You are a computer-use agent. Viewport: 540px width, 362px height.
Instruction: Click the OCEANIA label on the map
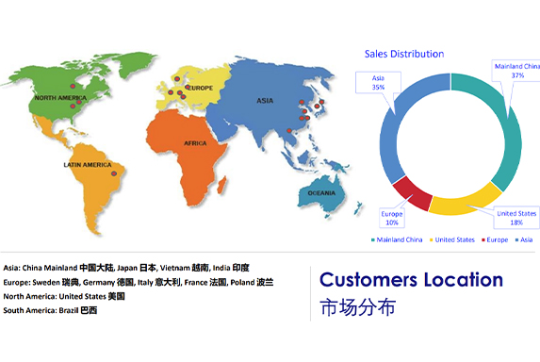(321, 193)
